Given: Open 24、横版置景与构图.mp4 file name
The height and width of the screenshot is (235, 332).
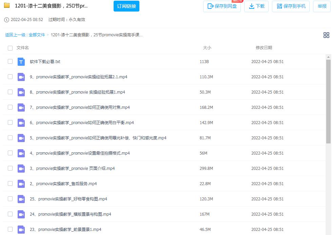Looking at the screenshot, I should (71, 214).
